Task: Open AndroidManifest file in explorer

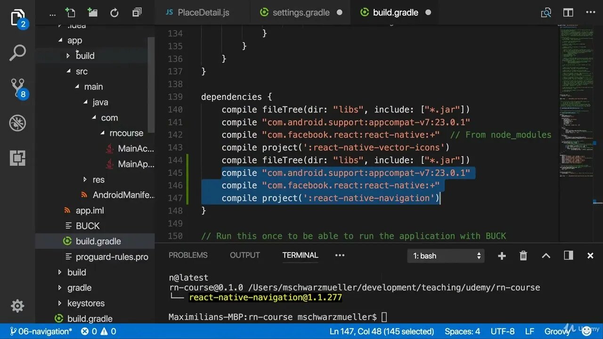Action: [x=123, y=195]
